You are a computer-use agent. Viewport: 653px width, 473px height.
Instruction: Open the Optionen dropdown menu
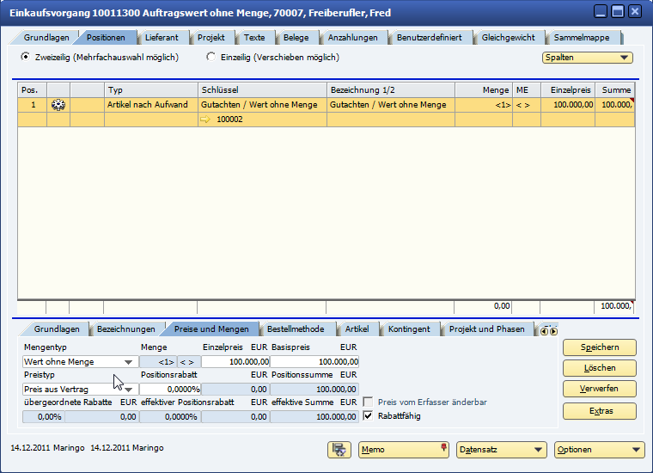pos(599,450)
